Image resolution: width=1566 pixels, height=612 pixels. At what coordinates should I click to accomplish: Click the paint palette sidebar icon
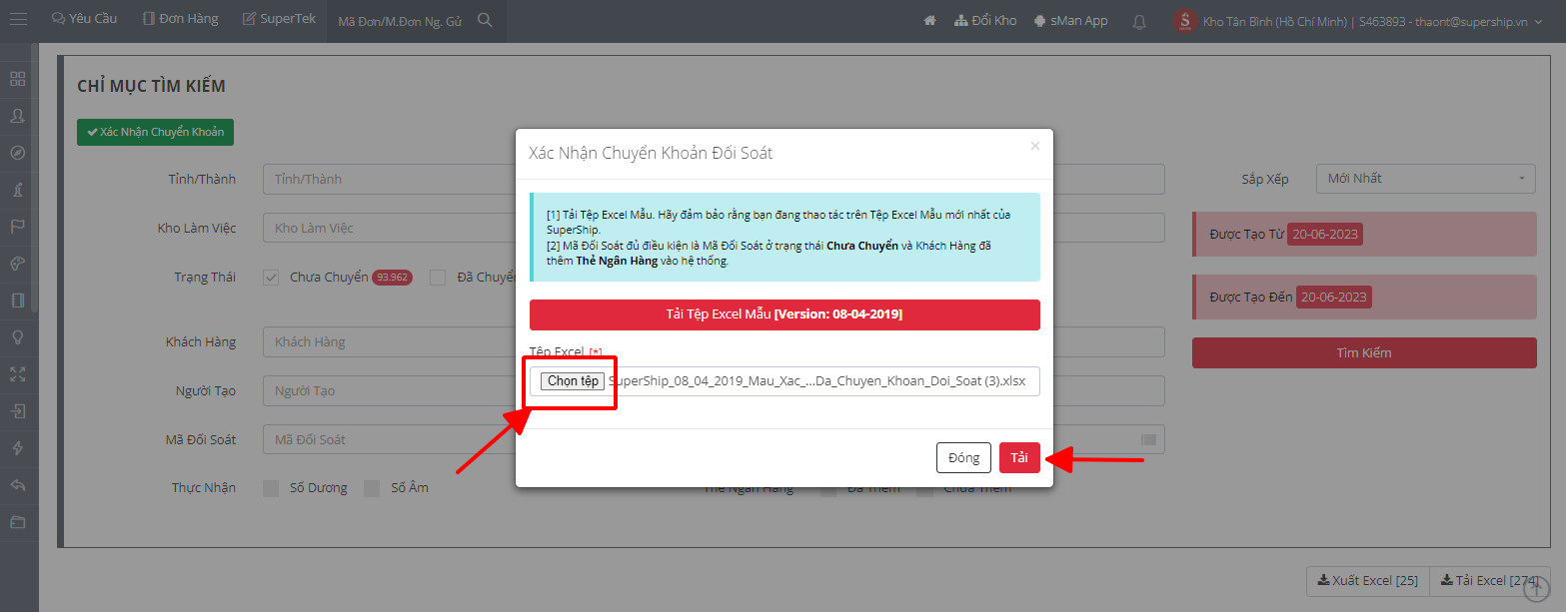click(x=18, y=264)
